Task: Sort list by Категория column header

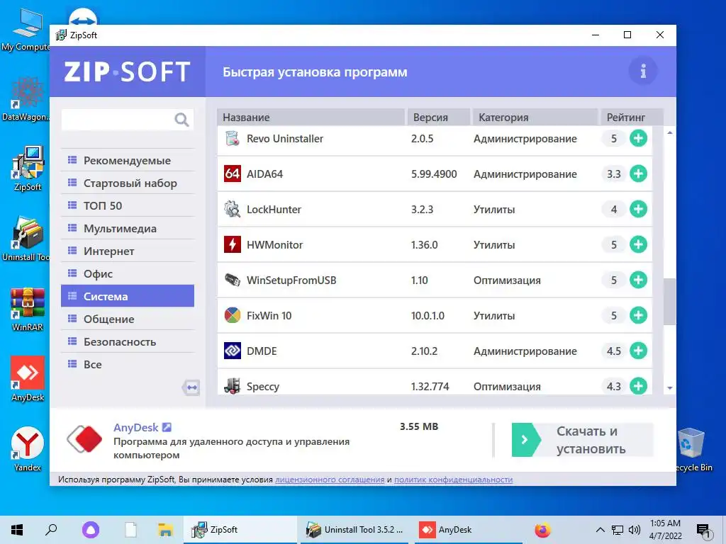Action: [x=535, y=117]
